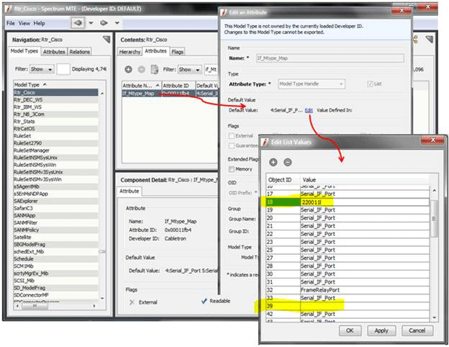Click the Edit link beside Default Value

[x=309, y=109]
